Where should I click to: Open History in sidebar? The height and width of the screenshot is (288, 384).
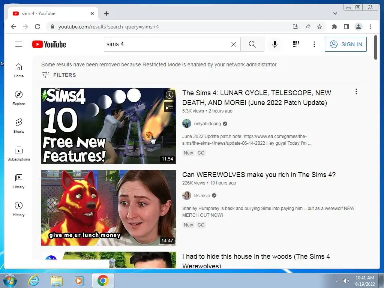point(19,209)
